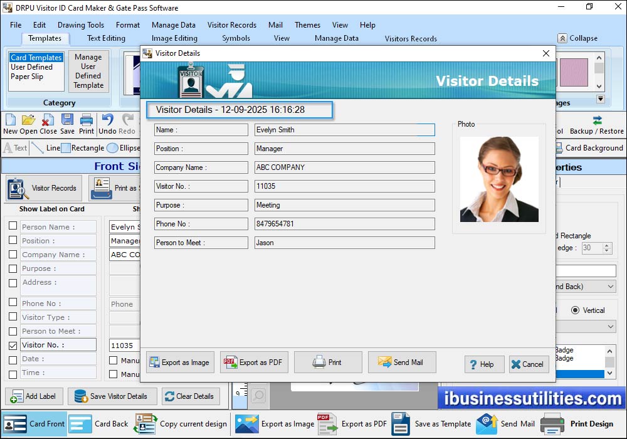Select the pink card background swatch

click(x=573, y=72)
